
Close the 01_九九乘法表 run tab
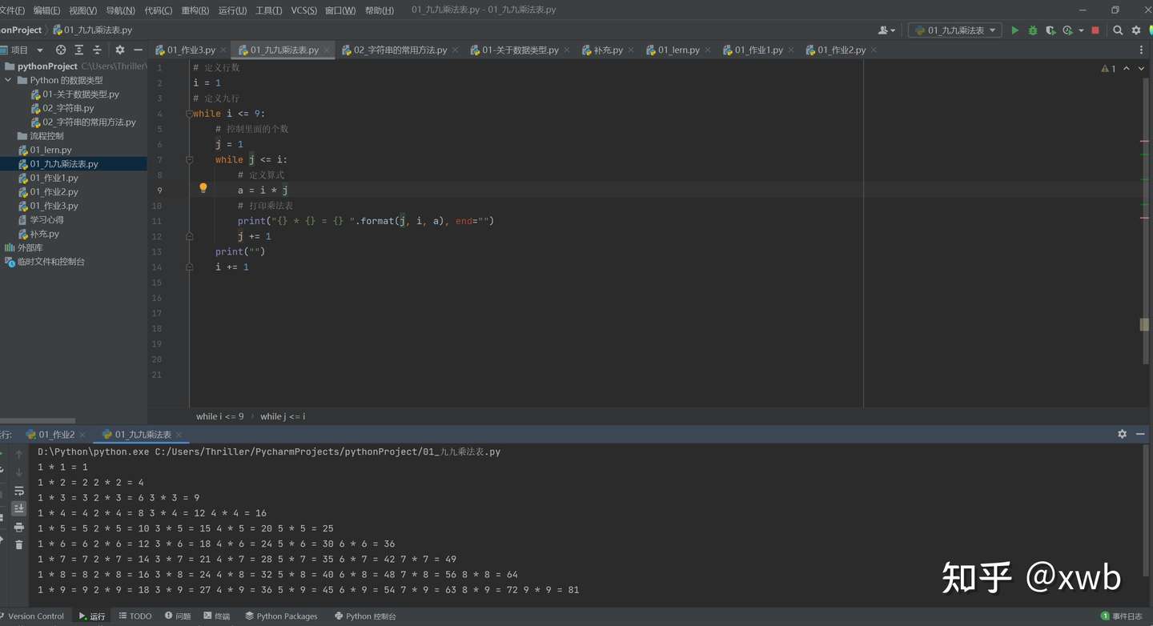[179, 435]
